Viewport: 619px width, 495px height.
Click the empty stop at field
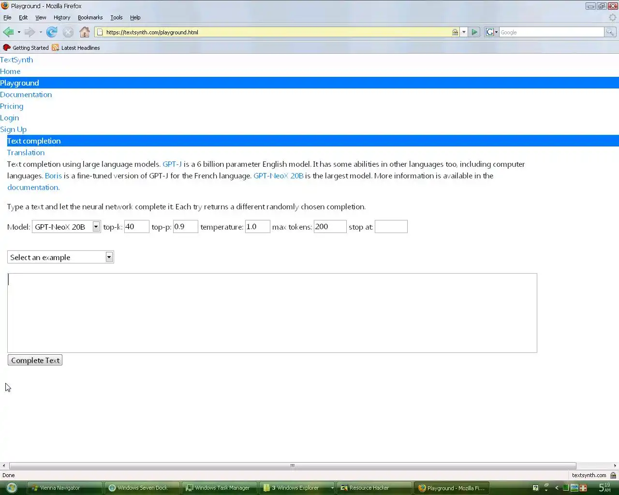point(391,227)
